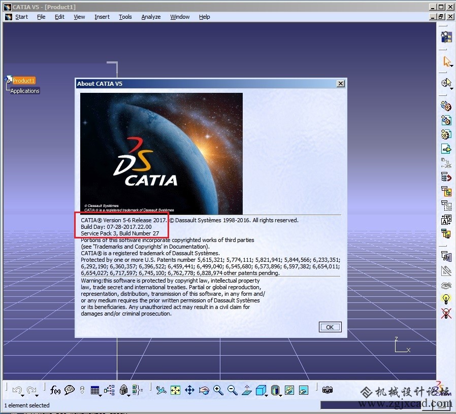Open the Start menu

(21, 17)
